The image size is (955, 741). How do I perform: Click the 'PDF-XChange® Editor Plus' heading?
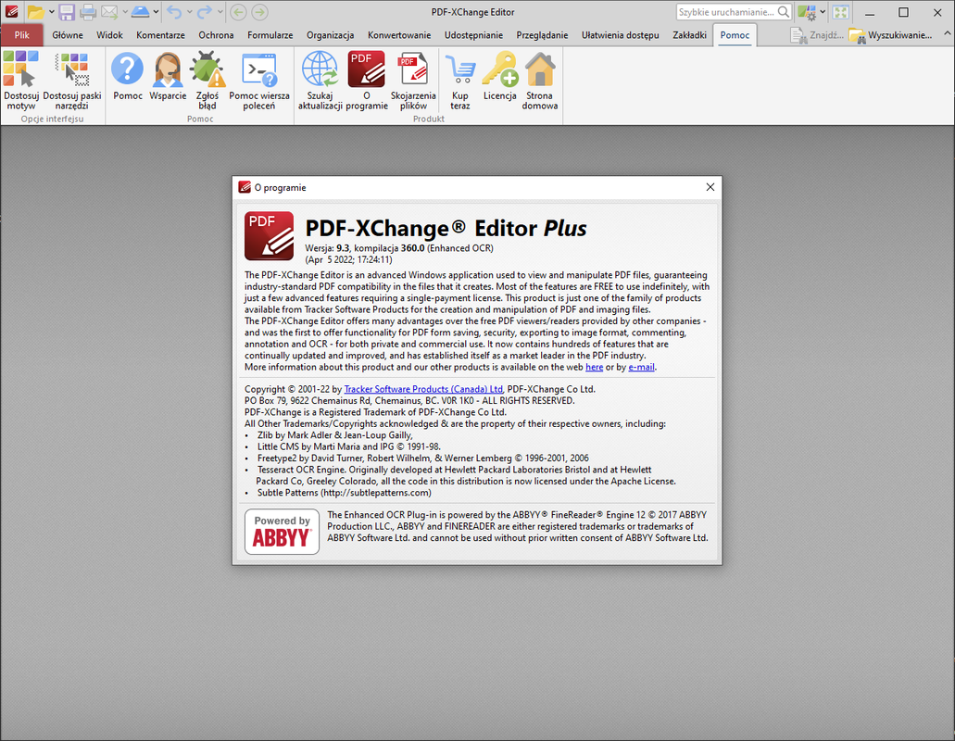(x=446, y=229)
